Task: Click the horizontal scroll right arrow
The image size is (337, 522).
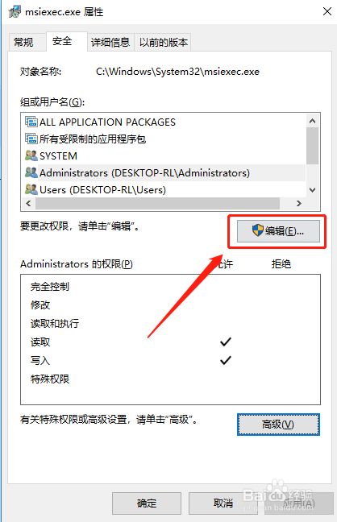Action: [x=299, y=203]
